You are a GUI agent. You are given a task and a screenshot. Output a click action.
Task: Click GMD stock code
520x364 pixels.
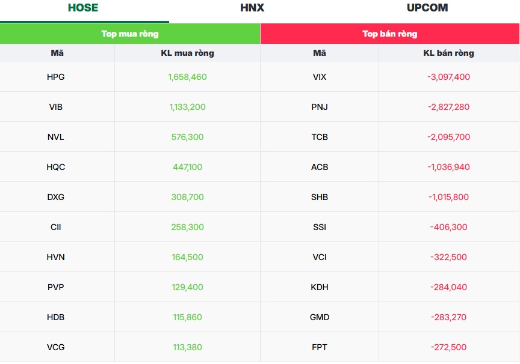(x=320, y=317)
